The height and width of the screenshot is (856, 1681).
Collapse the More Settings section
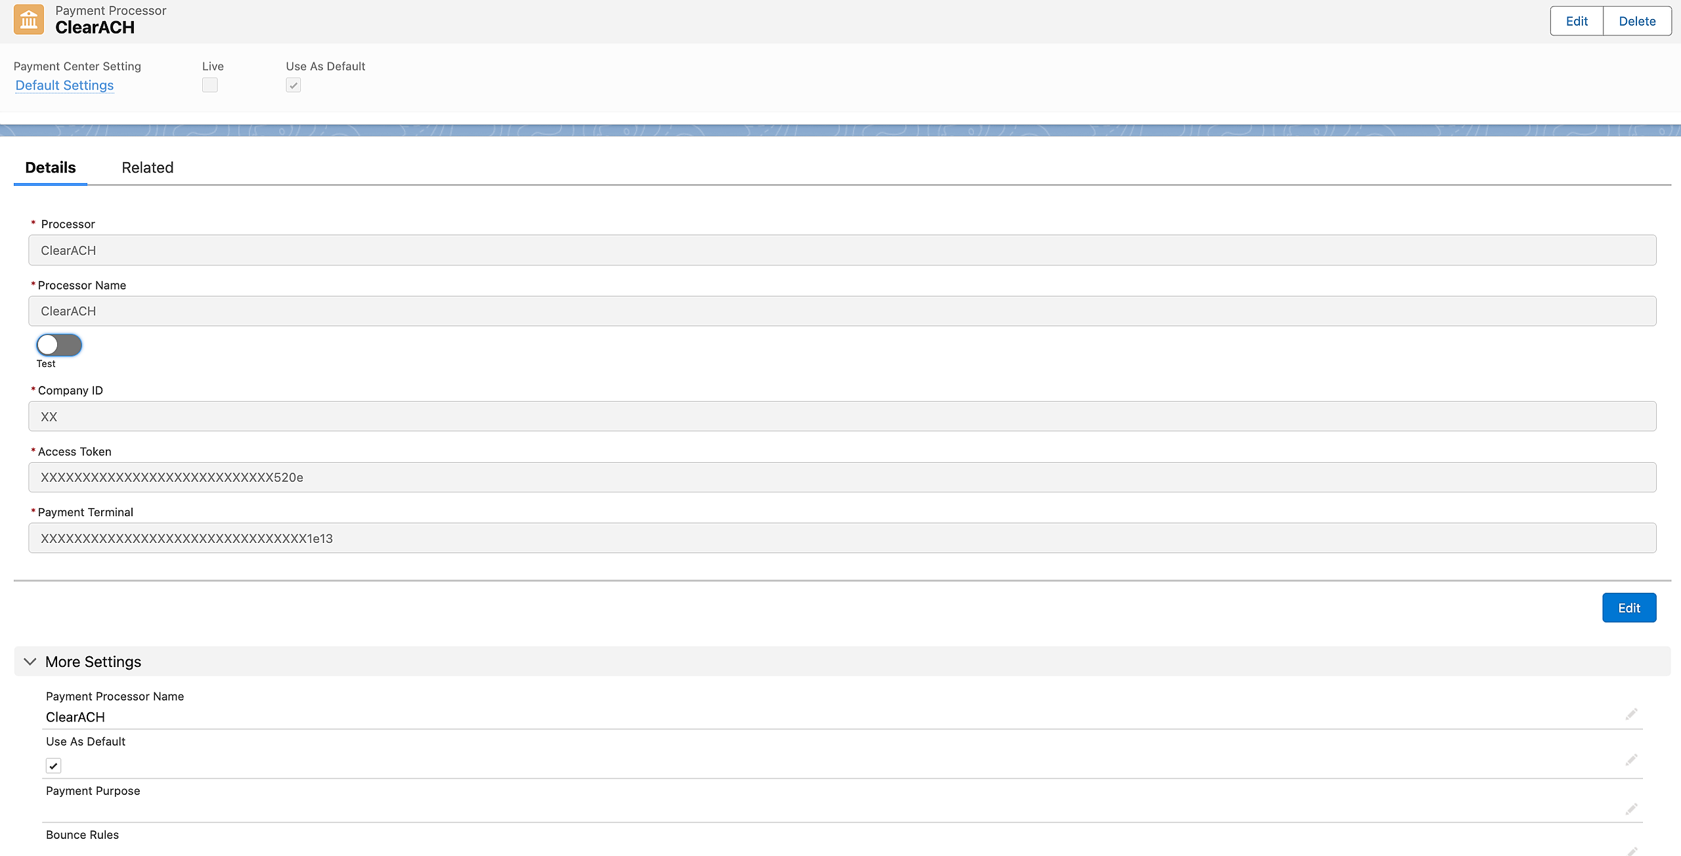[x=30, y=662]
